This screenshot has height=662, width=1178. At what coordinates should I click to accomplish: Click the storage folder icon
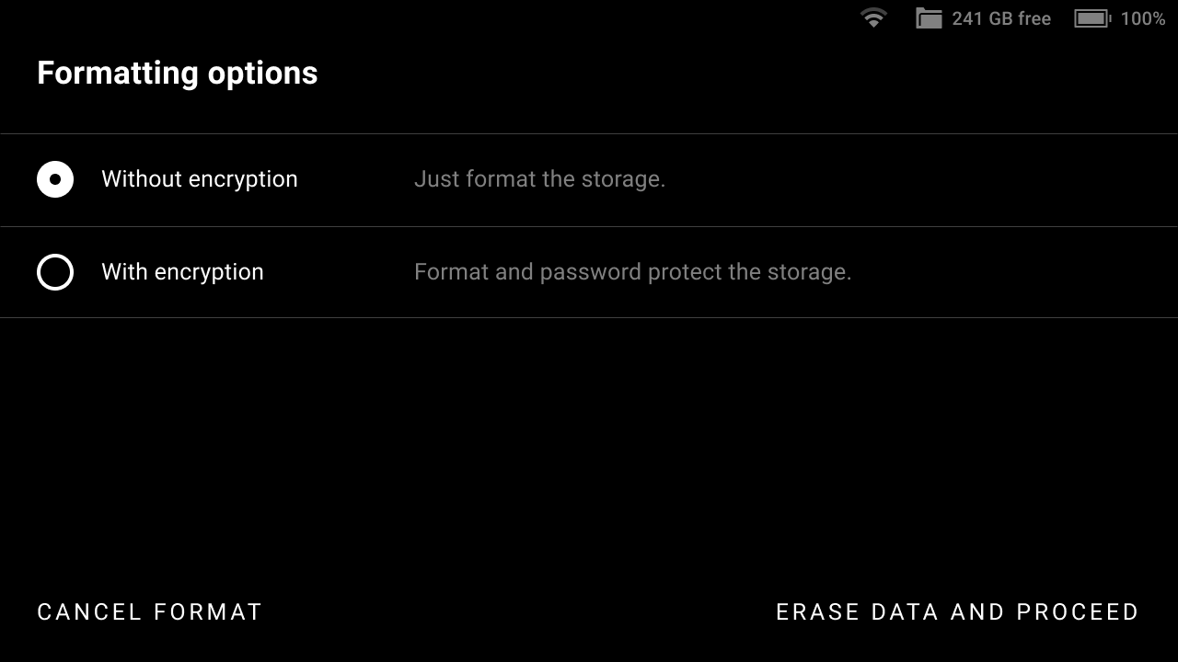(x=929, y=18)
